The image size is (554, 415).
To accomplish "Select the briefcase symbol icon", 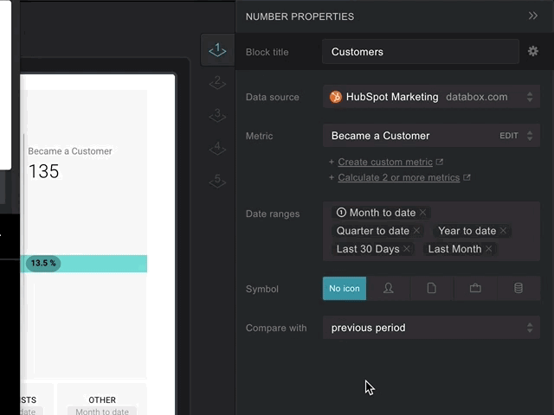I will (x=475, y=289).
